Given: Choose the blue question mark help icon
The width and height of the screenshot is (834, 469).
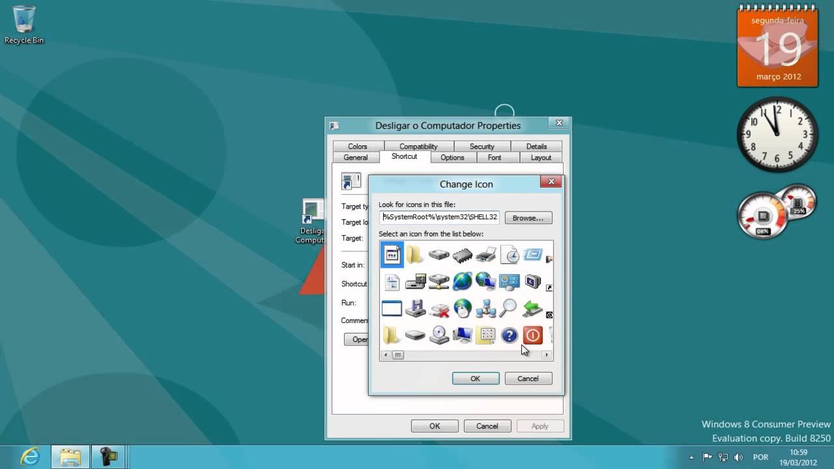Looking at the screenshot, I should click(509, 335).
